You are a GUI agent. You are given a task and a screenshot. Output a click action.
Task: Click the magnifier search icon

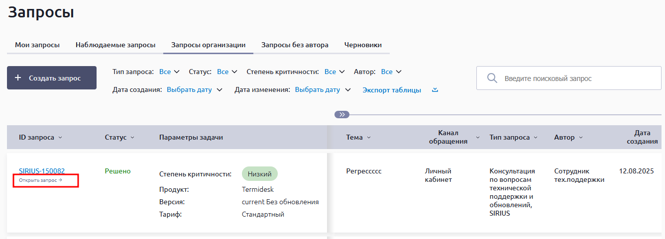tap(492, 79)
